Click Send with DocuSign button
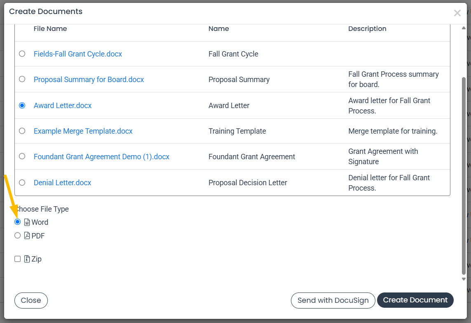 pos(333,300)
